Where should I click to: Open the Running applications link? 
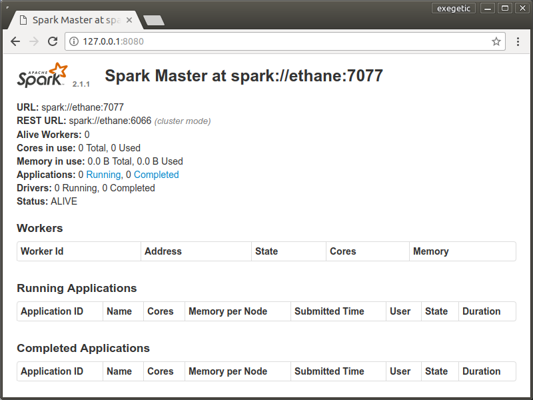click(x=103, y=175)
